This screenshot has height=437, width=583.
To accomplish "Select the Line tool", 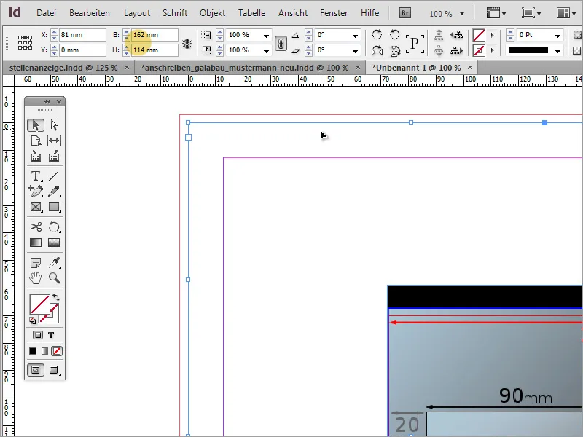I will point(54,176).
